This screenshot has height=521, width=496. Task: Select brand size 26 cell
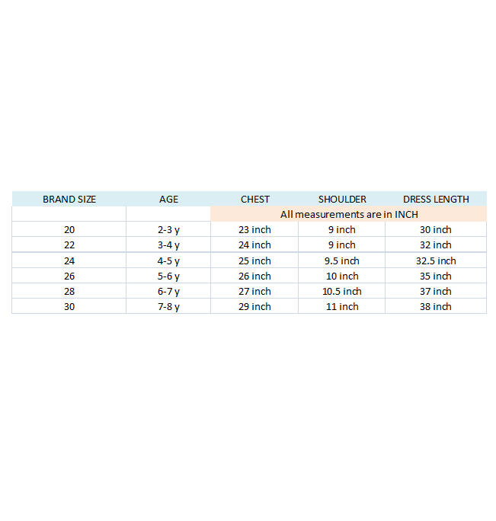tap(69, 276)
